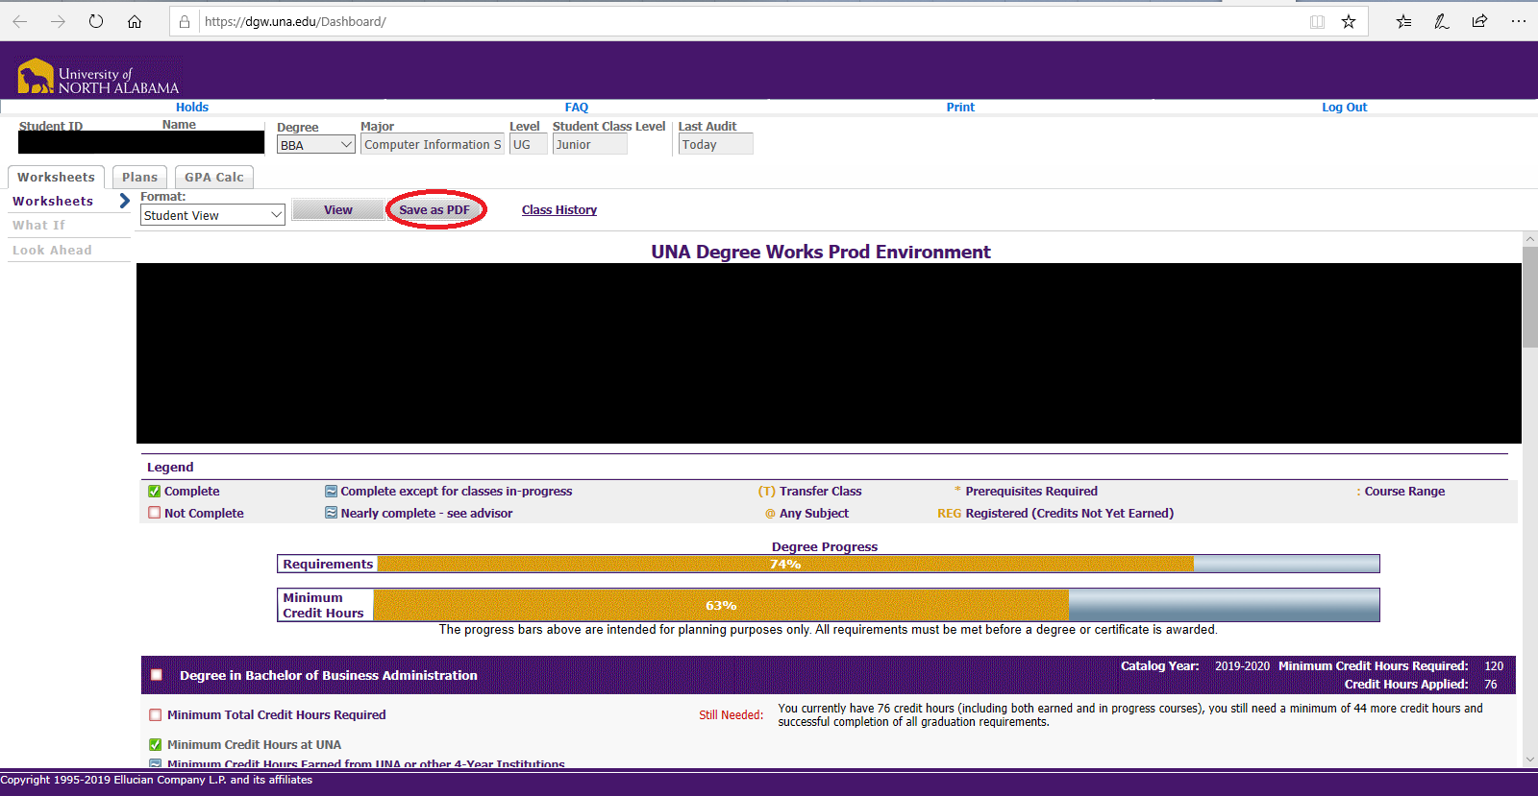
Task: Open the reading view book icon
Action: coord(1317,21)
